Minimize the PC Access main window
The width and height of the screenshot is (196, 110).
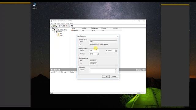point(135,21)
